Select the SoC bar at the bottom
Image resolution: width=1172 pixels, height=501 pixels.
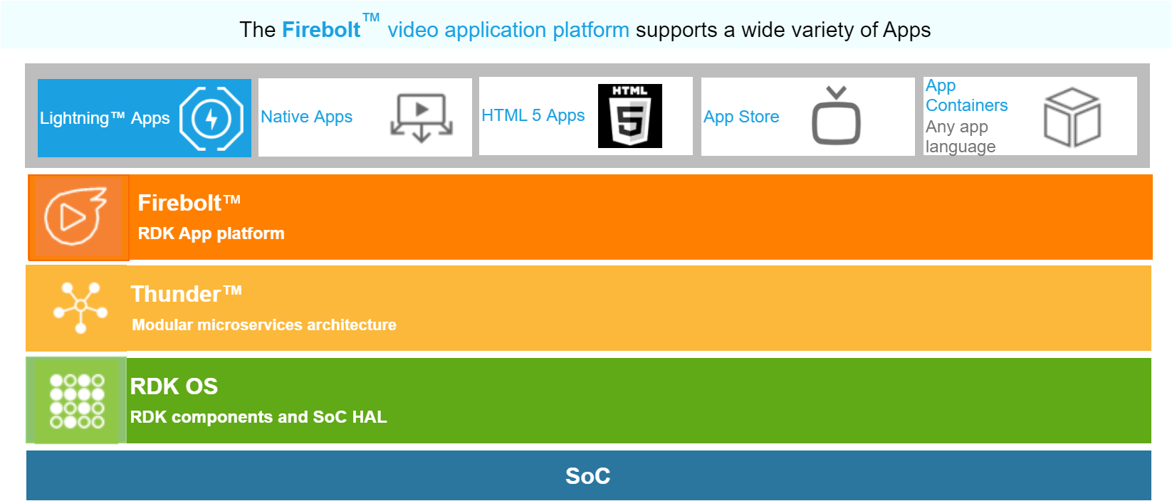588,475
